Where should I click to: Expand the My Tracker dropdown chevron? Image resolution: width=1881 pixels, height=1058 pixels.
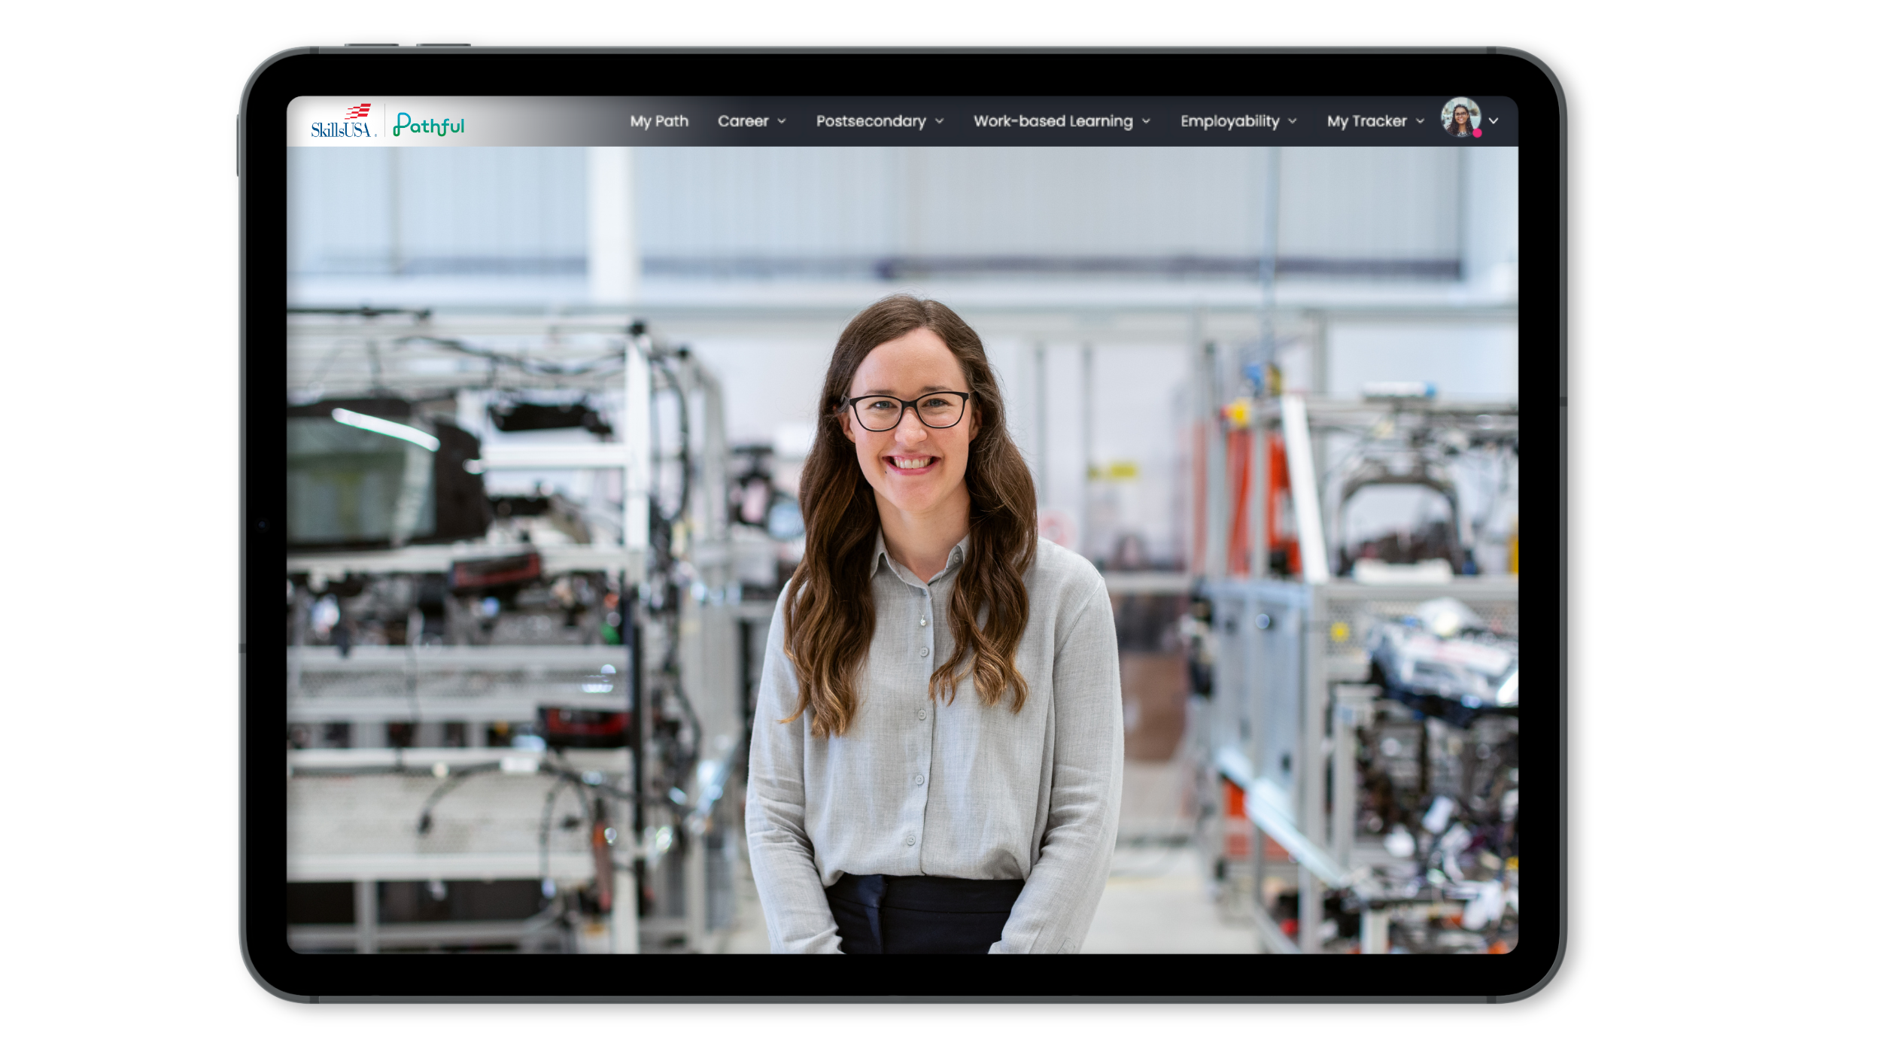[1421, 121]
